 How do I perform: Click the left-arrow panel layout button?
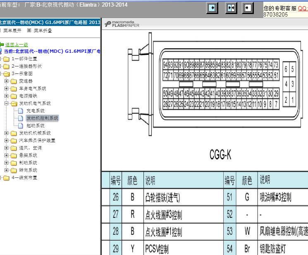pyautogui.click(x=248, y=8)
